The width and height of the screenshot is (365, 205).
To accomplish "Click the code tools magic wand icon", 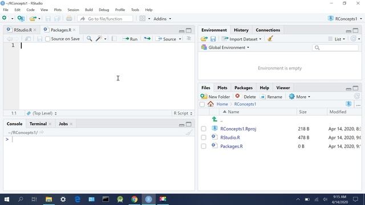I will point(99,39).
